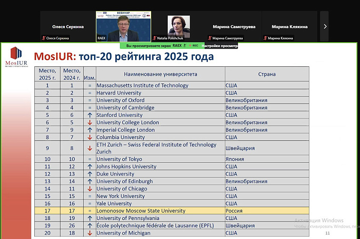
Task: Click Natalia Polishchuk's muted microphone icon
Action: [x=154, y=38]
